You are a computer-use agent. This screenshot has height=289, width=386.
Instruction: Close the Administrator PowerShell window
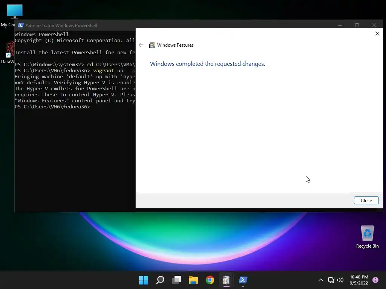click(x=374, y=25)
